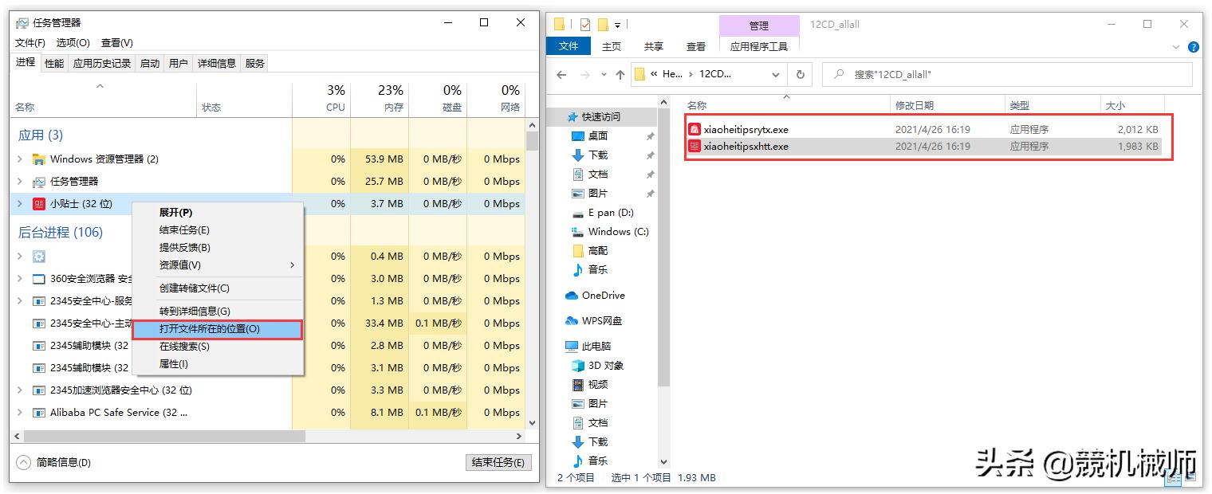Viewport: 1212px width, 494px height.
Task: Expand the Alibaba PC Safe Service entry
Action: [20, 413]
